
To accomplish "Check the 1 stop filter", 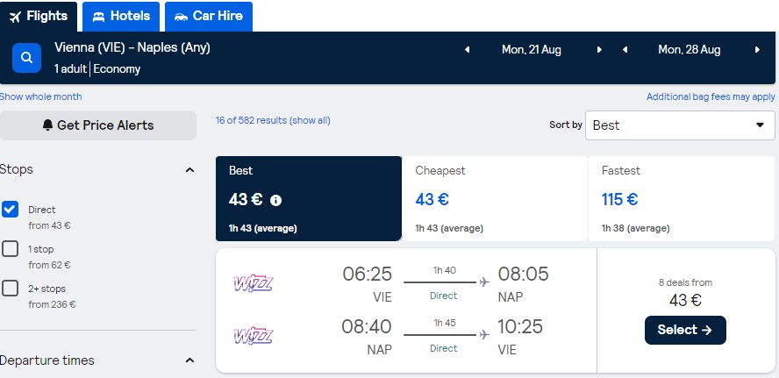I will point(10,249).
